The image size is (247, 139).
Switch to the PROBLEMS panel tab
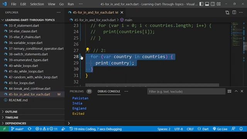tap(77, 92)
